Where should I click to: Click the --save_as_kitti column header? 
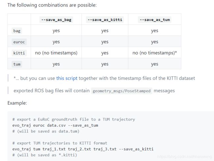pos(105,20)
